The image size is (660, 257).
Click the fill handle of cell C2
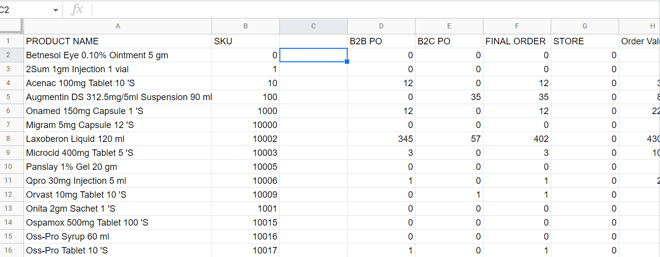point(347,62)
